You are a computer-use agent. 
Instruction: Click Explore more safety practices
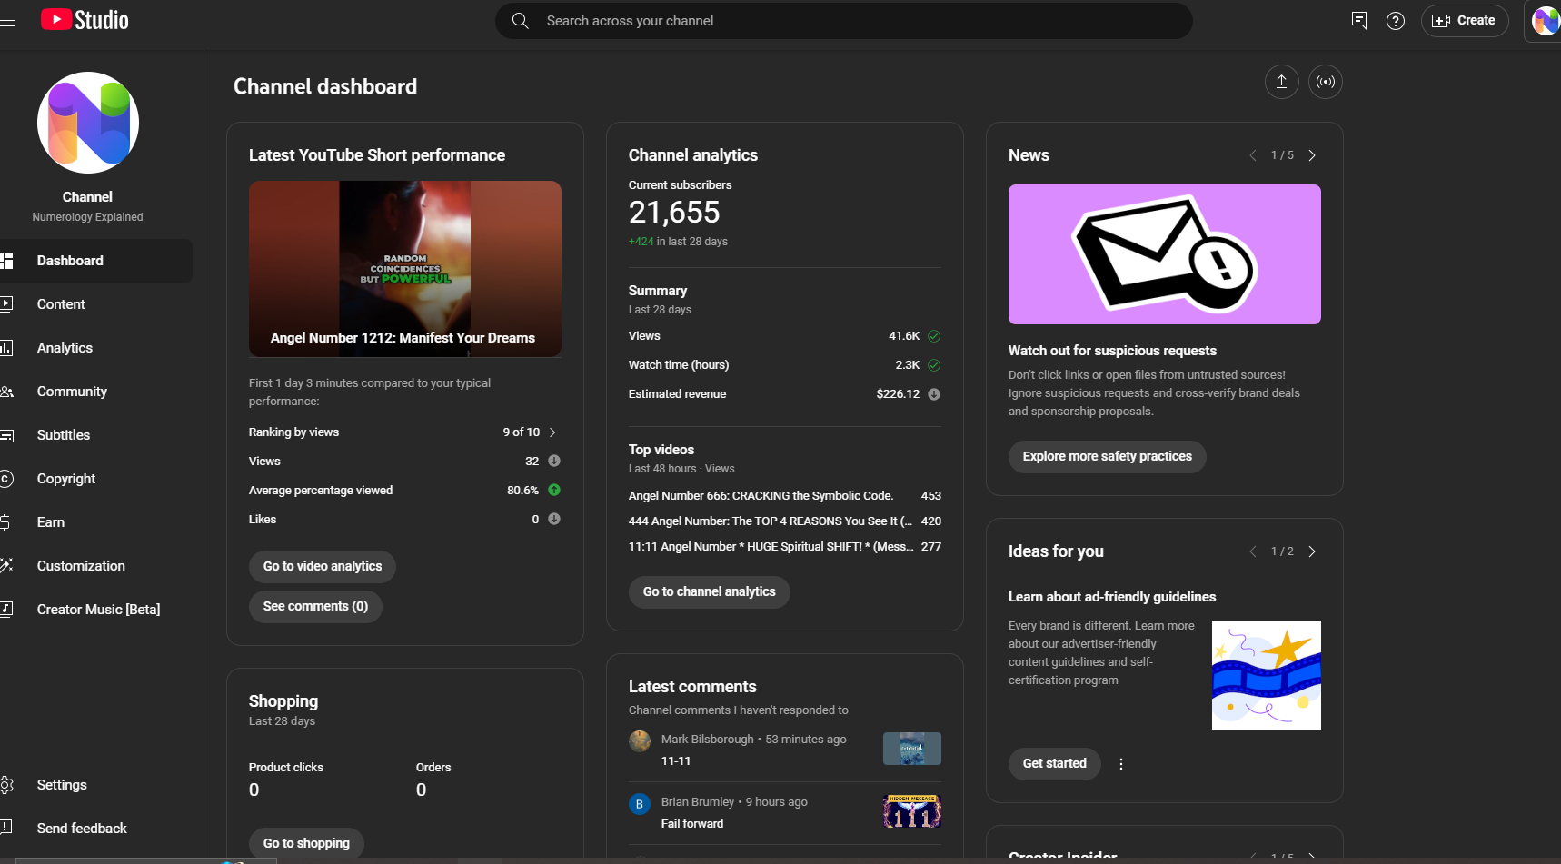point(1108,456)
